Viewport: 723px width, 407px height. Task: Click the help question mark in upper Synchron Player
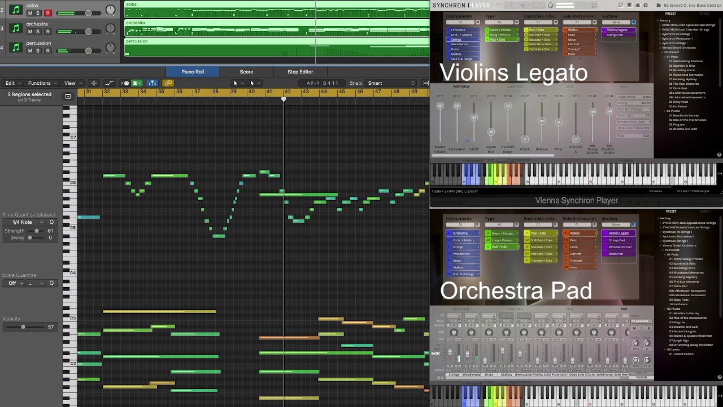(719, 154)
